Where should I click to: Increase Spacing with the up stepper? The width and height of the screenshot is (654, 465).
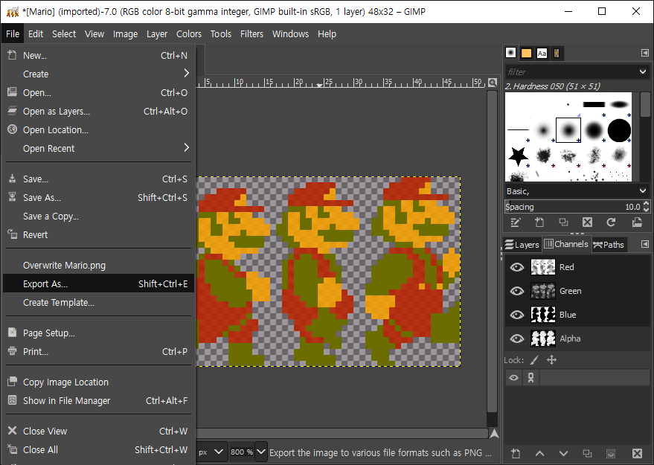pos(647,204)
